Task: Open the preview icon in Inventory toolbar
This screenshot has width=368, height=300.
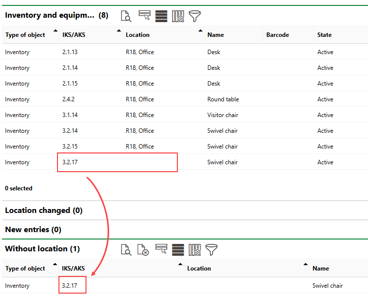Action: [126, 16]
